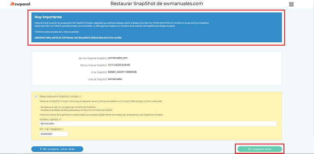The width and height of the screenshot is (314, 154).
Task: Click 'SÍ, recuperar ahora' button
Action: [x=260, y=149]
